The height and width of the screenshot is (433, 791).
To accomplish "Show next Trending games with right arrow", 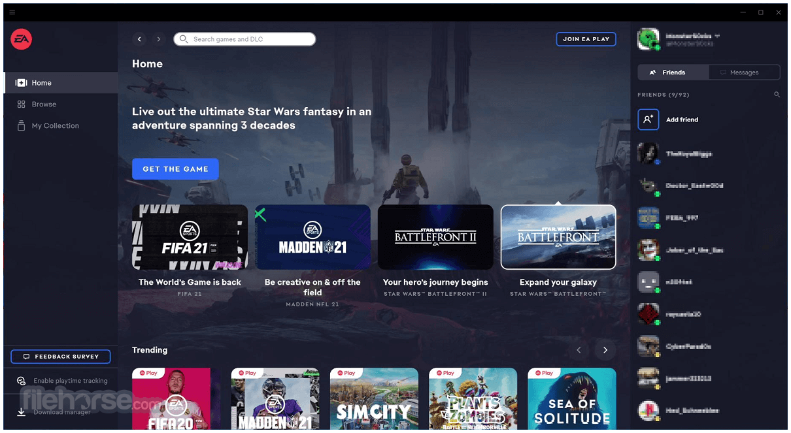I will (x=605, y=350).
